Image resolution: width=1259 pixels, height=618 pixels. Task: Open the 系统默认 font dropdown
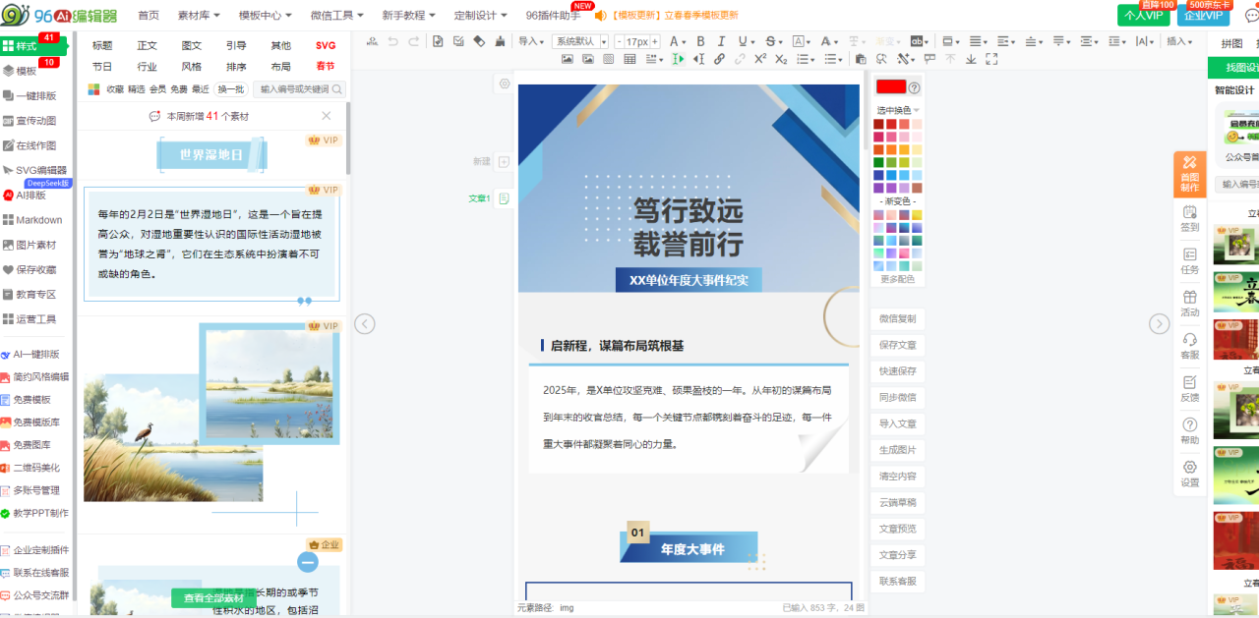point(579,41)
